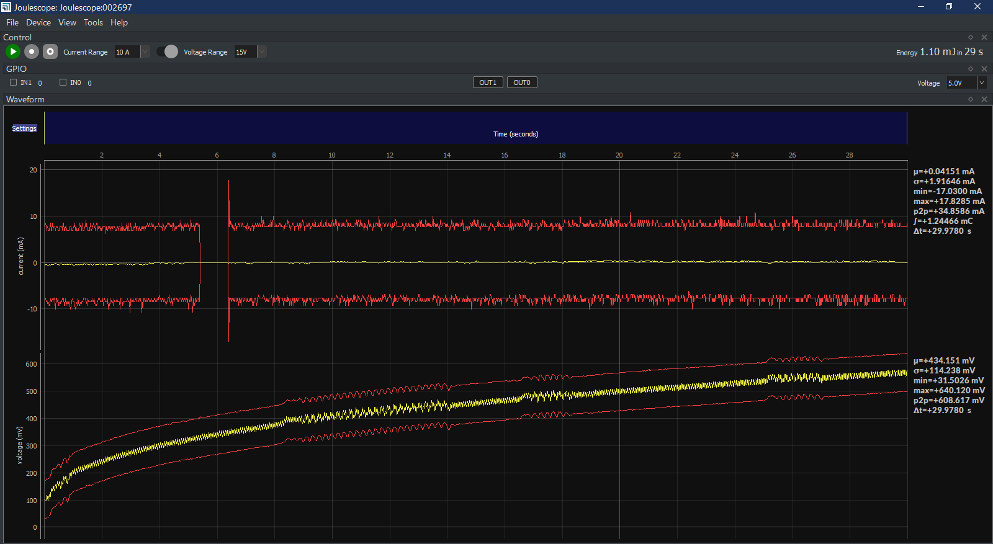Float the Waveform panel with diamond icon
Viewport: 993px width, 544px height.
coord(971,99)
